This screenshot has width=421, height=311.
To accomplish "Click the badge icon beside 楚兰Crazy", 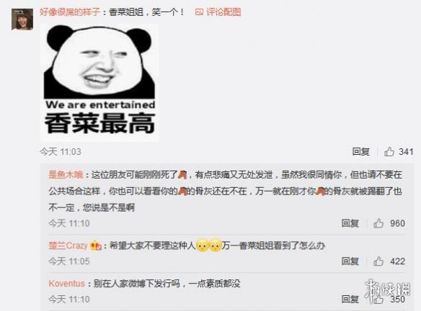I will coord(96,245).
